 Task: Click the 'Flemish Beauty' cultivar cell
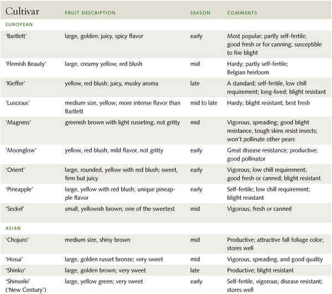coord(26,64)
